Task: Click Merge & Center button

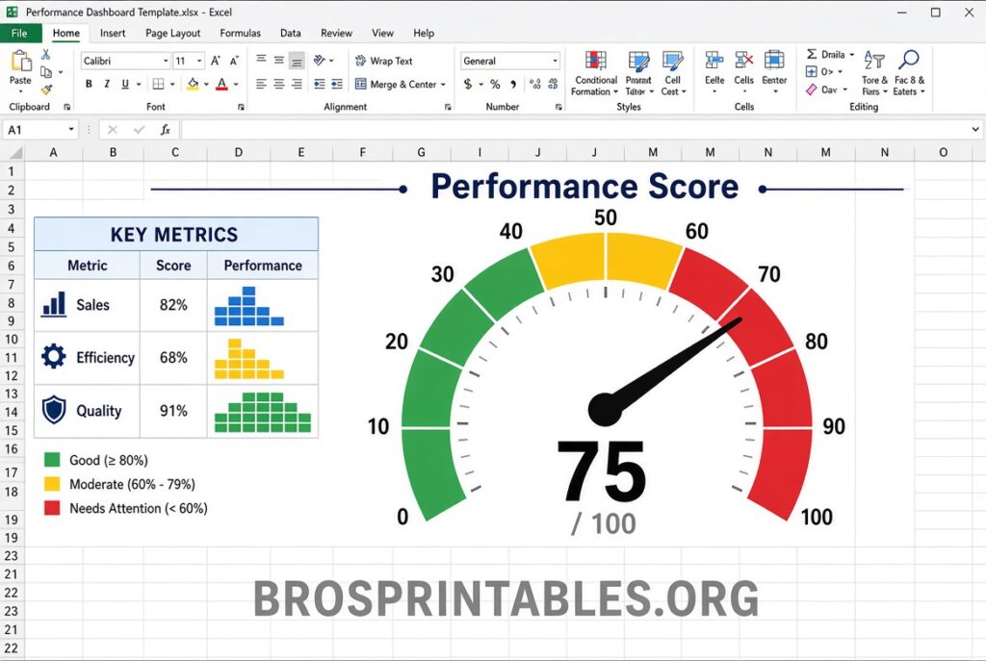Action: click(396, 85)
